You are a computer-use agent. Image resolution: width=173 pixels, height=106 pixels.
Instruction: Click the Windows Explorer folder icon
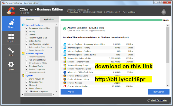(x=23, y=53)
